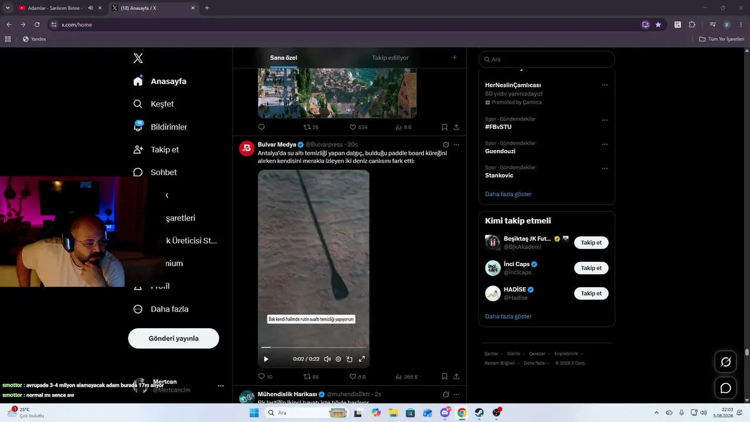Show more trends via Daha fazla göster
Viewport: 750px width, 422px height.
tap(509, 194)
